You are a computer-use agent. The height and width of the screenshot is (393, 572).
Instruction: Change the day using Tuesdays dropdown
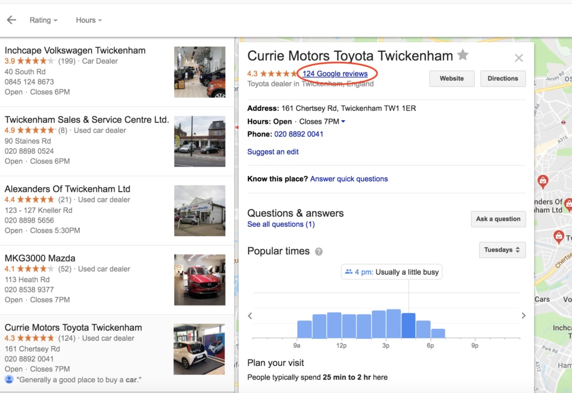(x=502, y=250)
